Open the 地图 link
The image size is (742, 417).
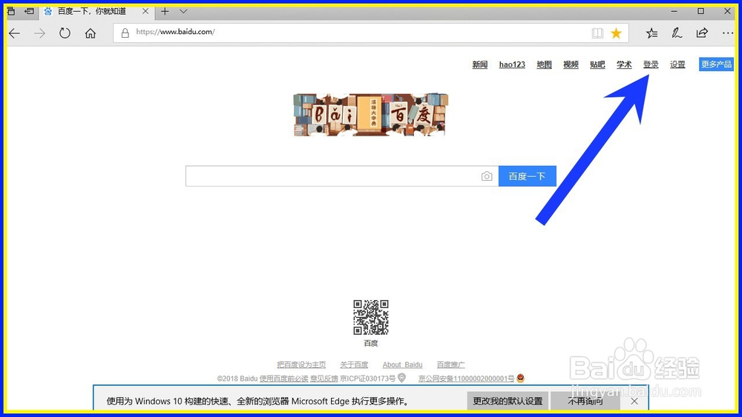point(544,64)
